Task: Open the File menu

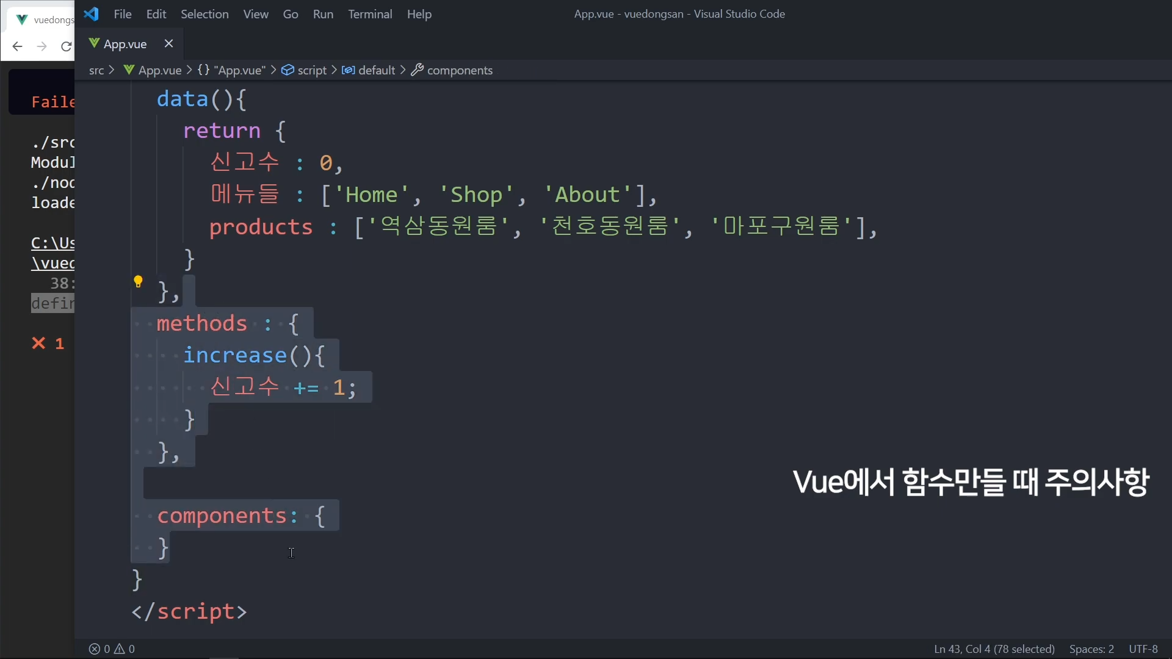Action: pos(122,14)
